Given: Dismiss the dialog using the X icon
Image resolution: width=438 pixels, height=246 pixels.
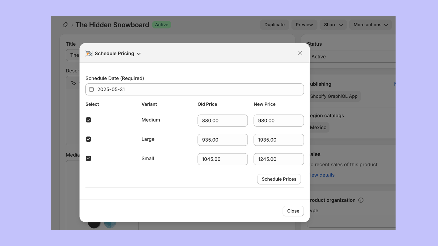Looking at the screenshot, I should pyautogui.click(x=300, y=52).
